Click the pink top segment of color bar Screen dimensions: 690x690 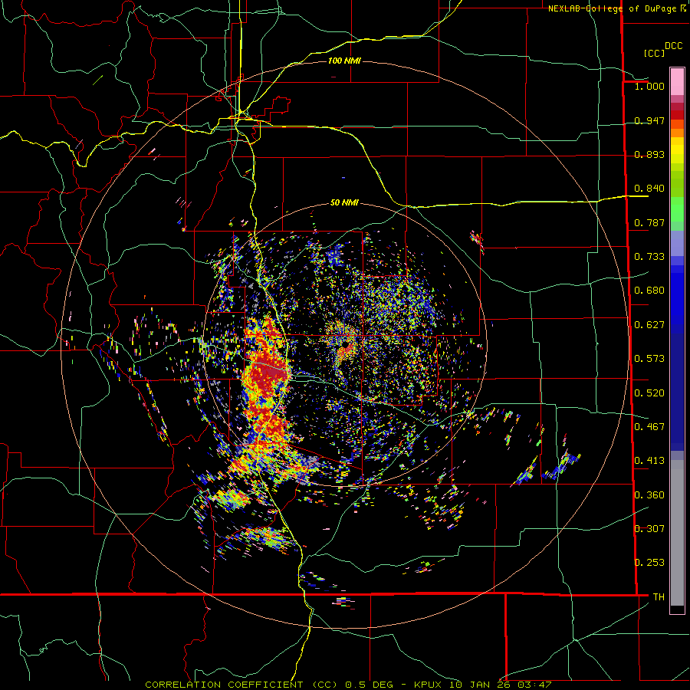[x=677, y=82]
